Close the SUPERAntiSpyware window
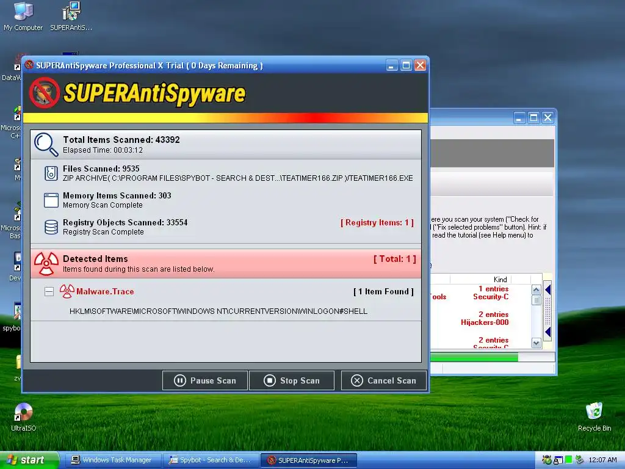 tap(420, 65)
